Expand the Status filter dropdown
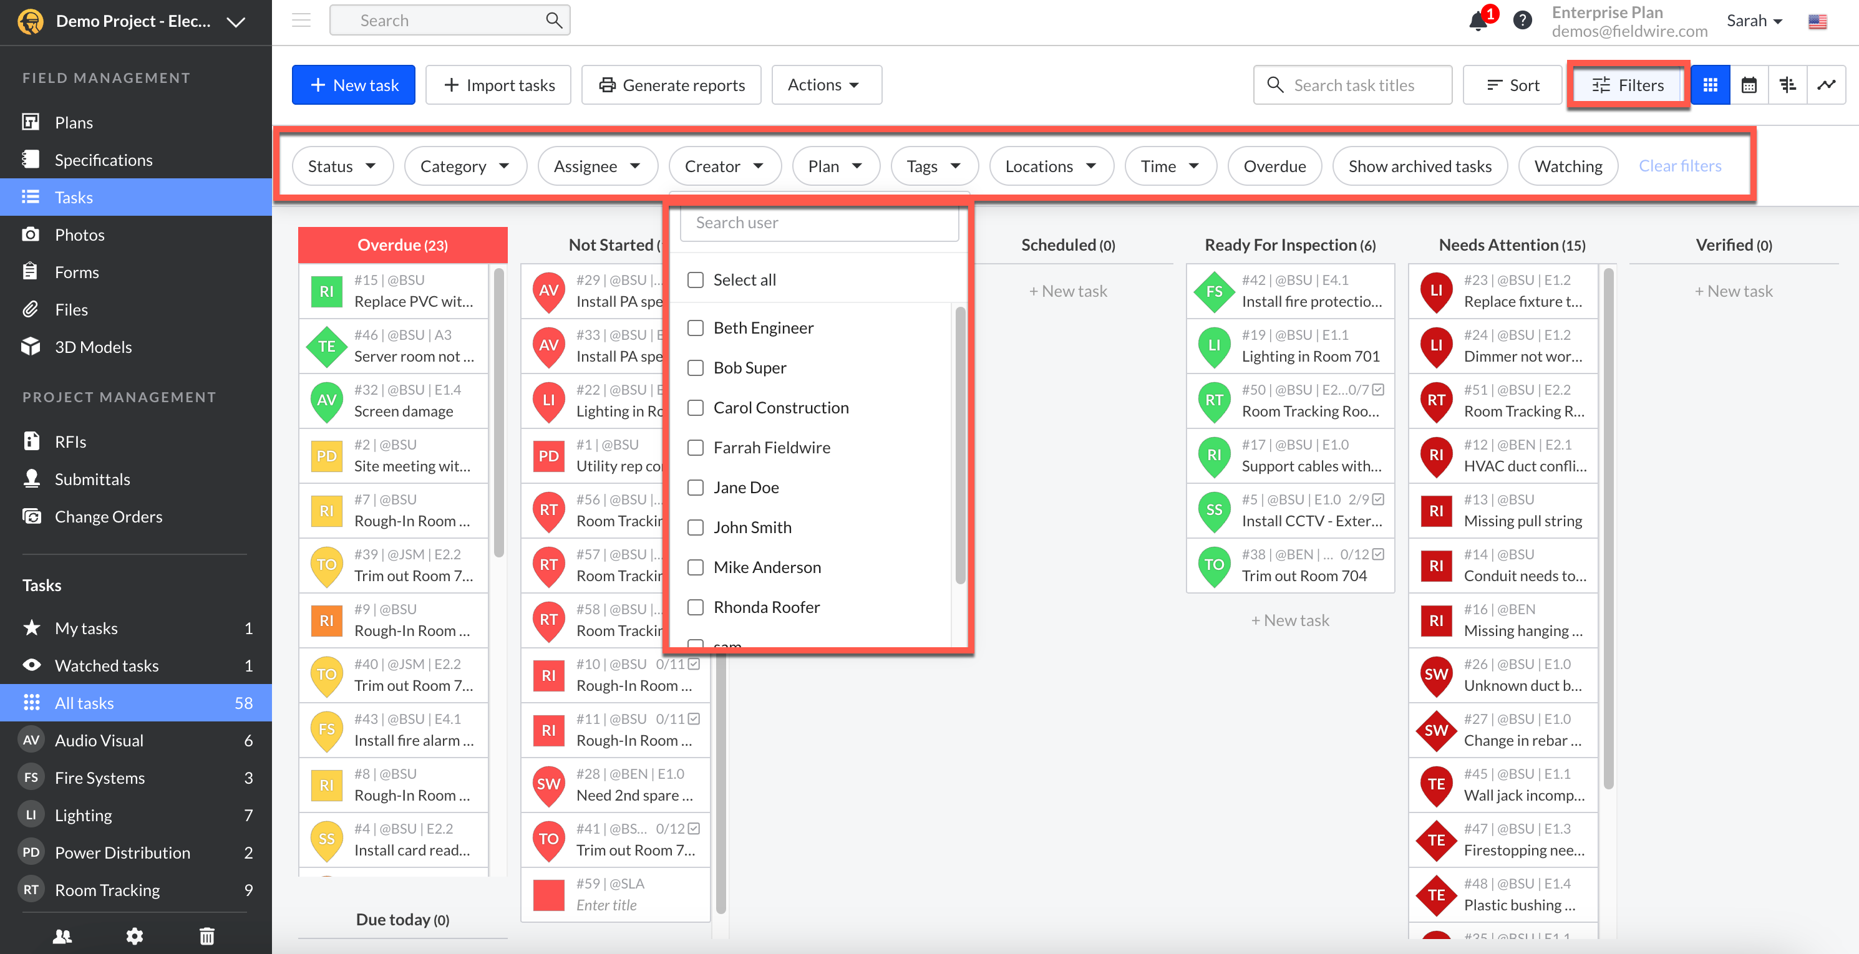This screenshot has width=1859, height=954. (342, 166)
